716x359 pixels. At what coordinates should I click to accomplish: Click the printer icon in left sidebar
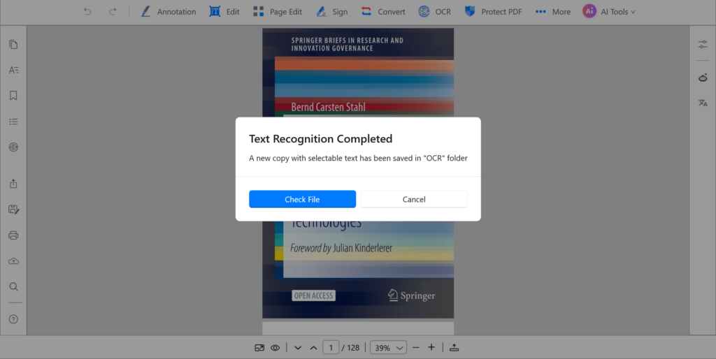[13, 235]
